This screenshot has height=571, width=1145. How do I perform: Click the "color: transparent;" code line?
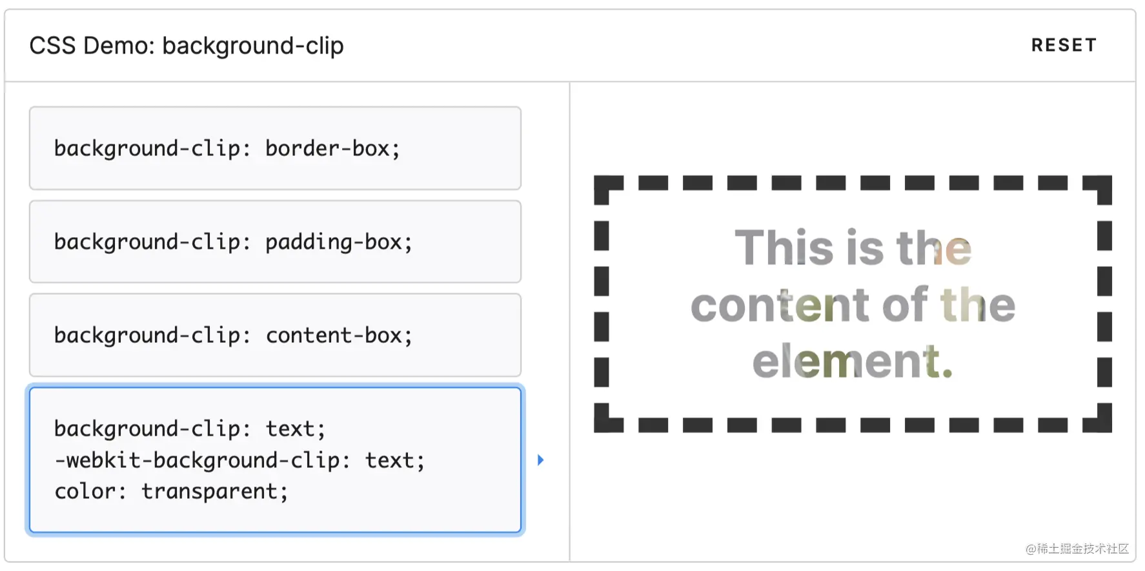click(x=171, y=492)
